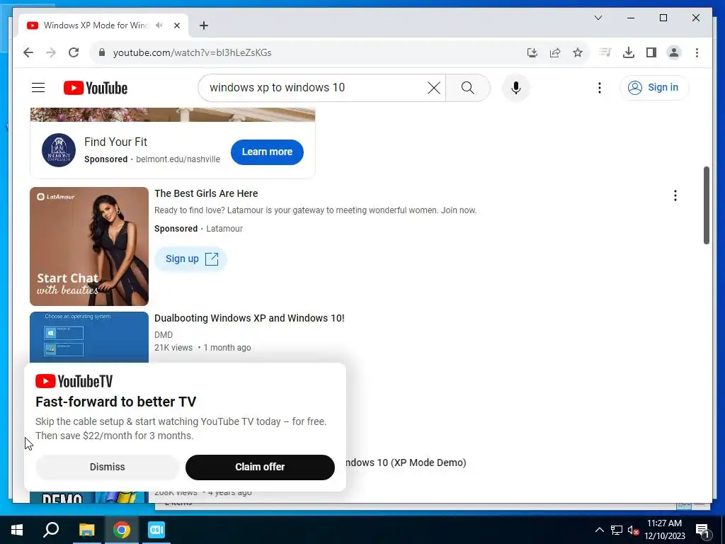Open the Dualbooting video thumbnail
The image size is (725, 544).
[x=89, y=337]
